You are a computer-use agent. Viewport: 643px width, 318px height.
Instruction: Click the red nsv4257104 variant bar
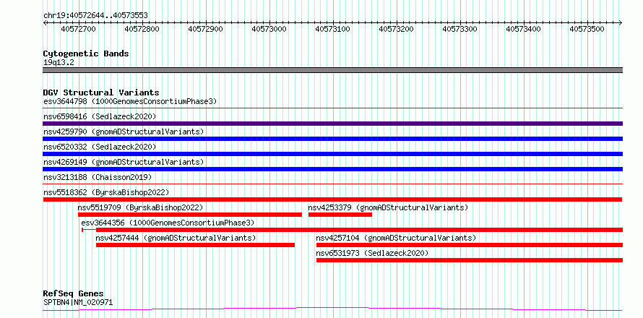pyautogui.click(x=470, y=245)
